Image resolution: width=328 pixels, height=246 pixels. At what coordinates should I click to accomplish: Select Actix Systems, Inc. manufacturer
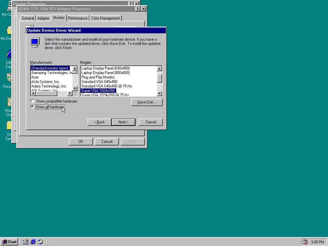pos(45,82)
